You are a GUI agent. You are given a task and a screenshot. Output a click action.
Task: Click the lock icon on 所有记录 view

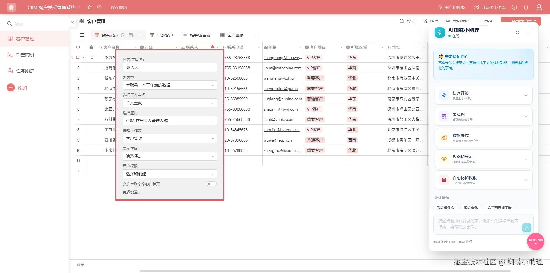point(123,35)
